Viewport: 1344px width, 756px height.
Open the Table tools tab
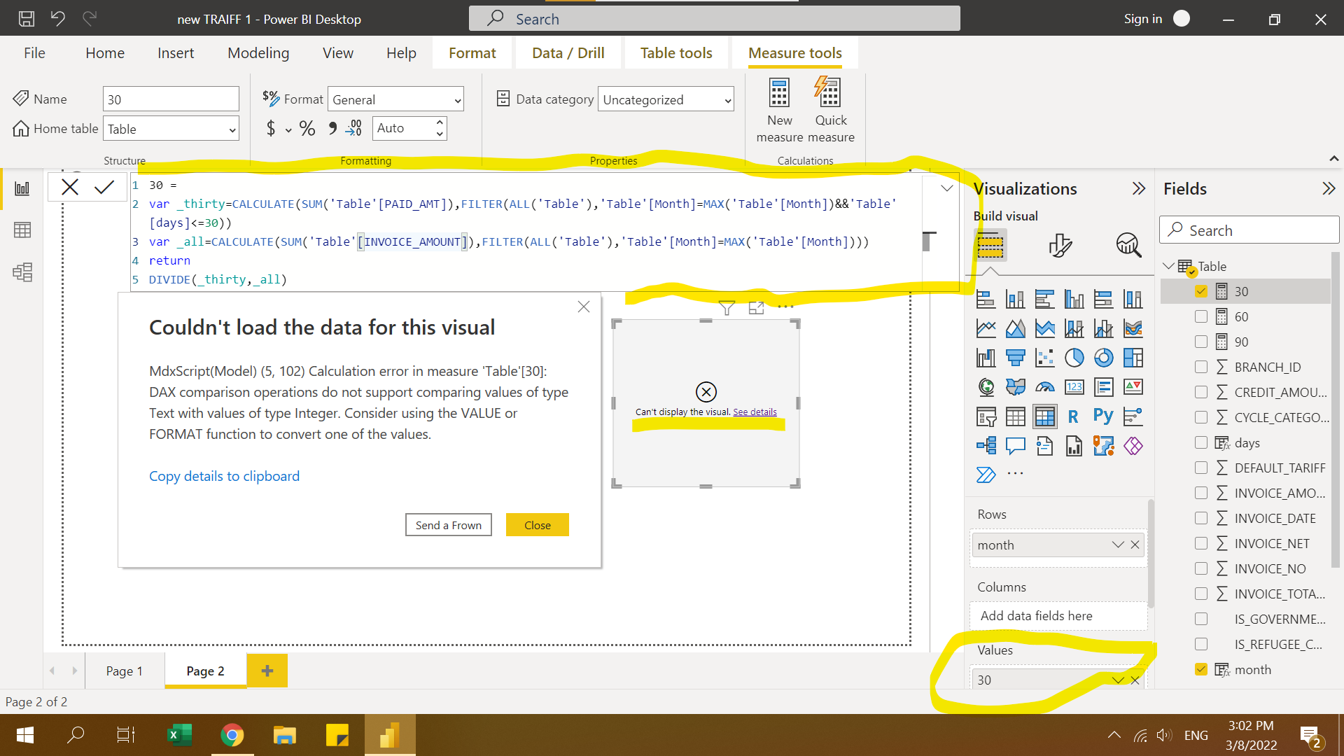pyautogui.click(x=676, y=53)
